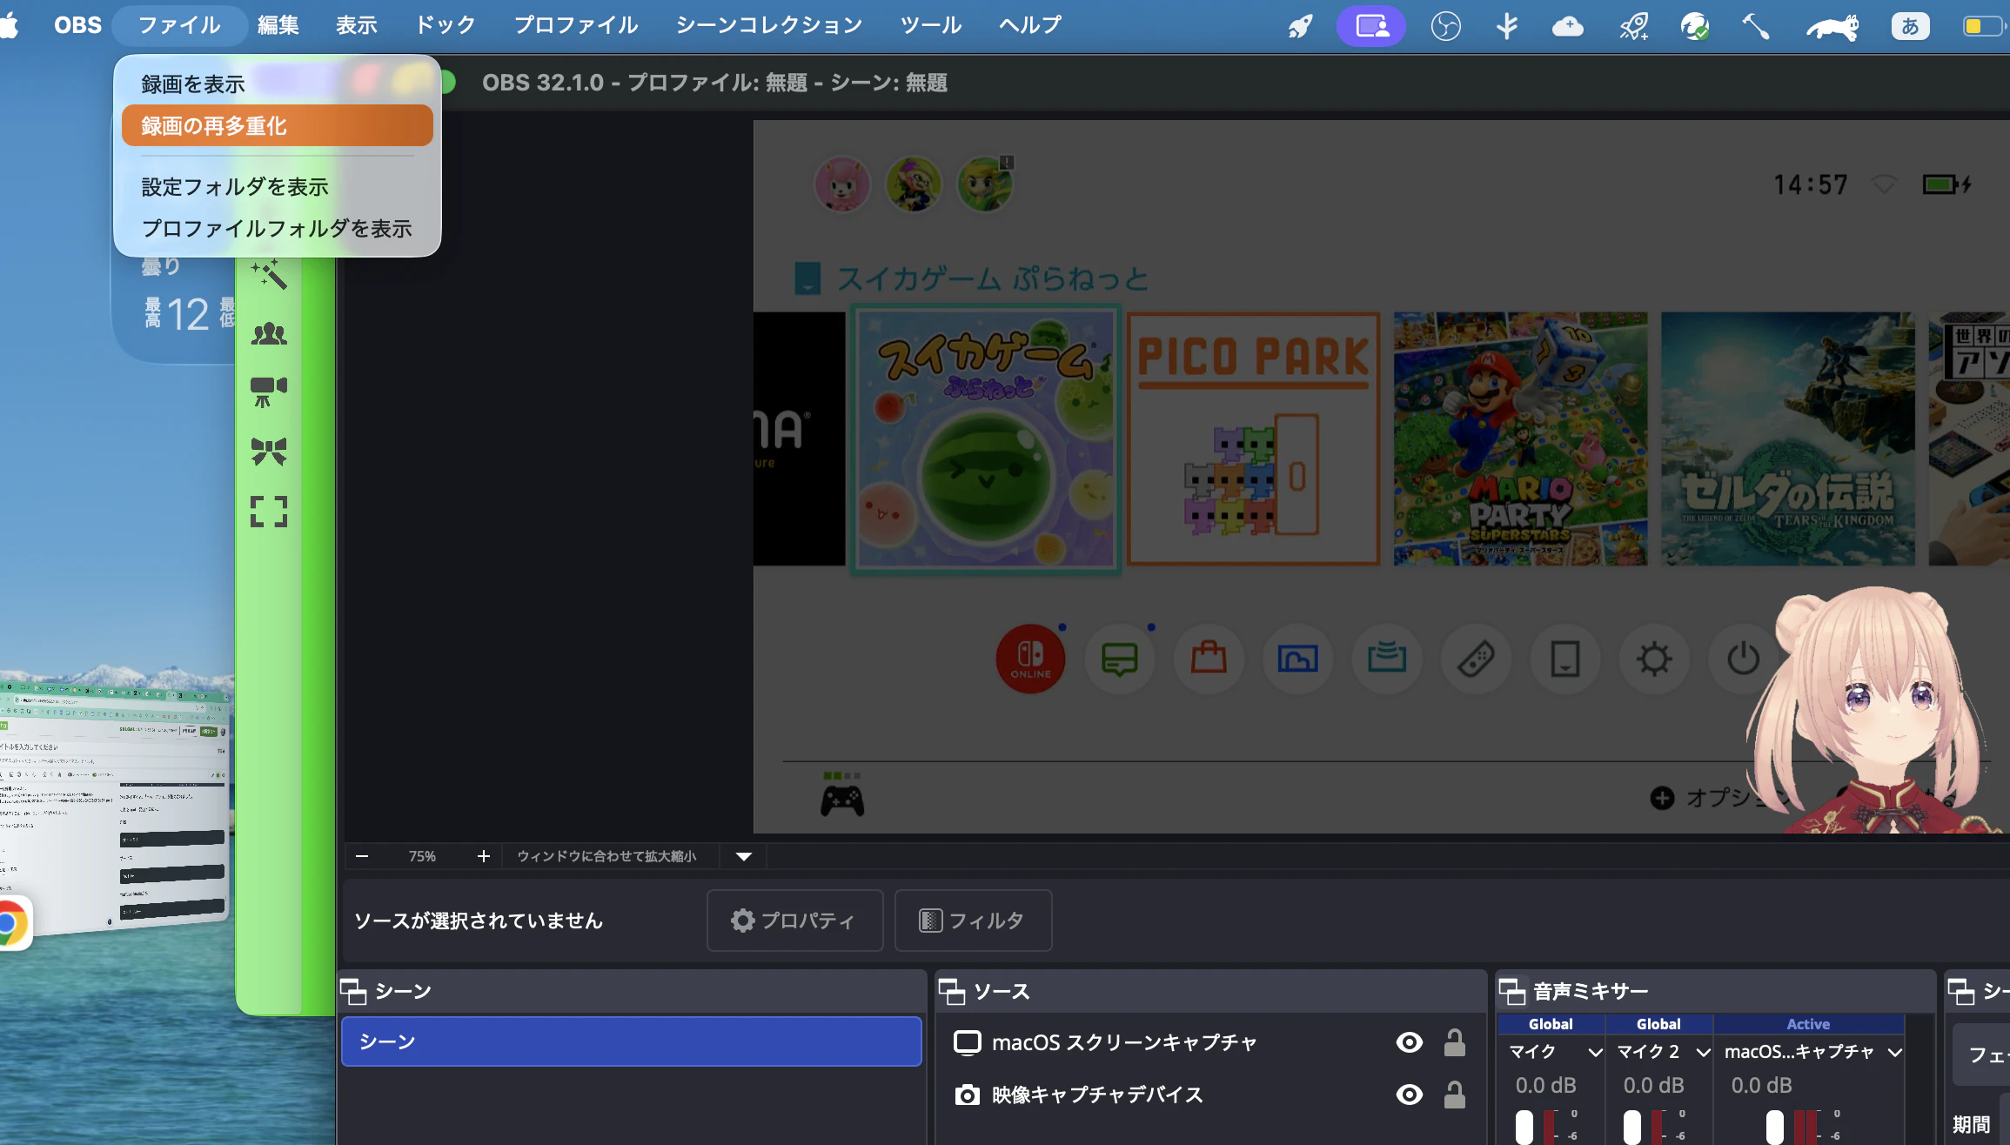
Task: Expand the マイク 2 mixer channel dropdown
Action: click(1703, 1052)
